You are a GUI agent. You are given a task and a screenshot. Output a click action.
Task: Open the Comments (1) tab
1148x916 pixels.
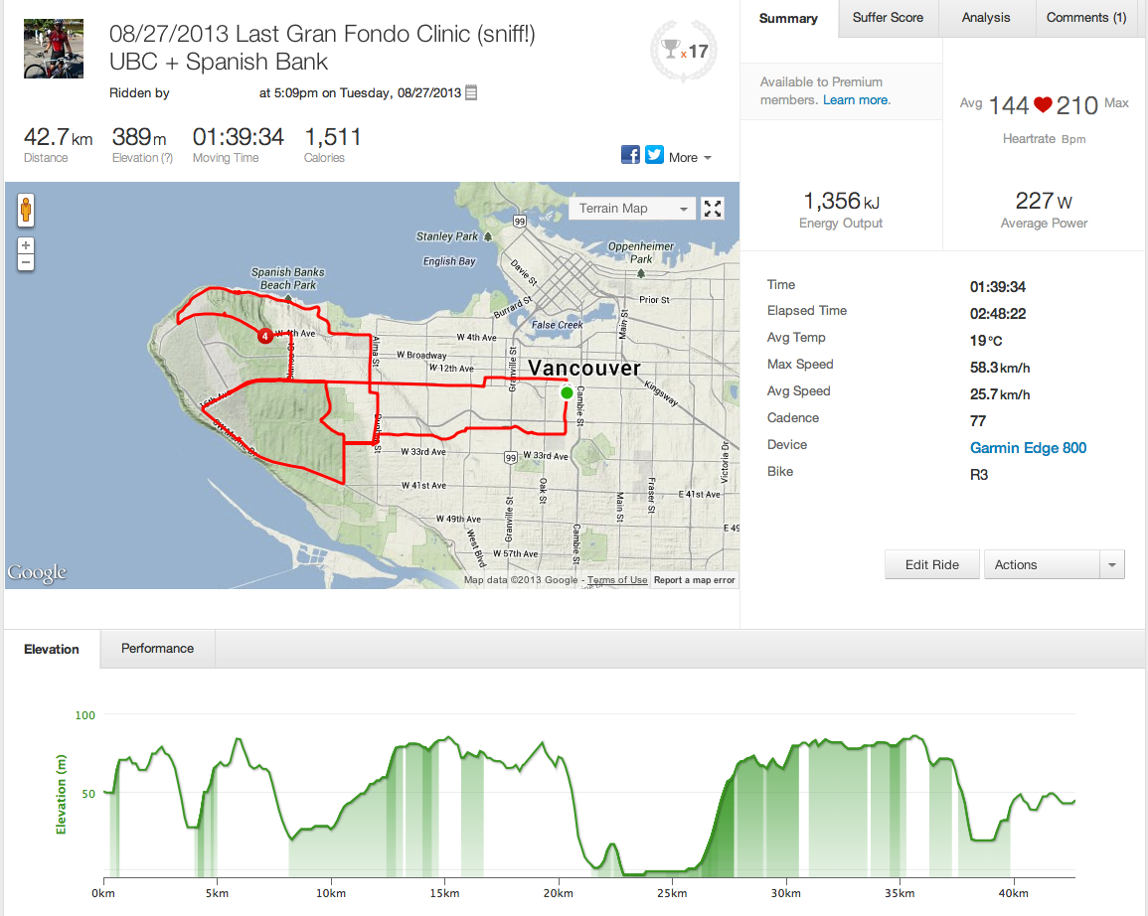(x=1086, y=18)
